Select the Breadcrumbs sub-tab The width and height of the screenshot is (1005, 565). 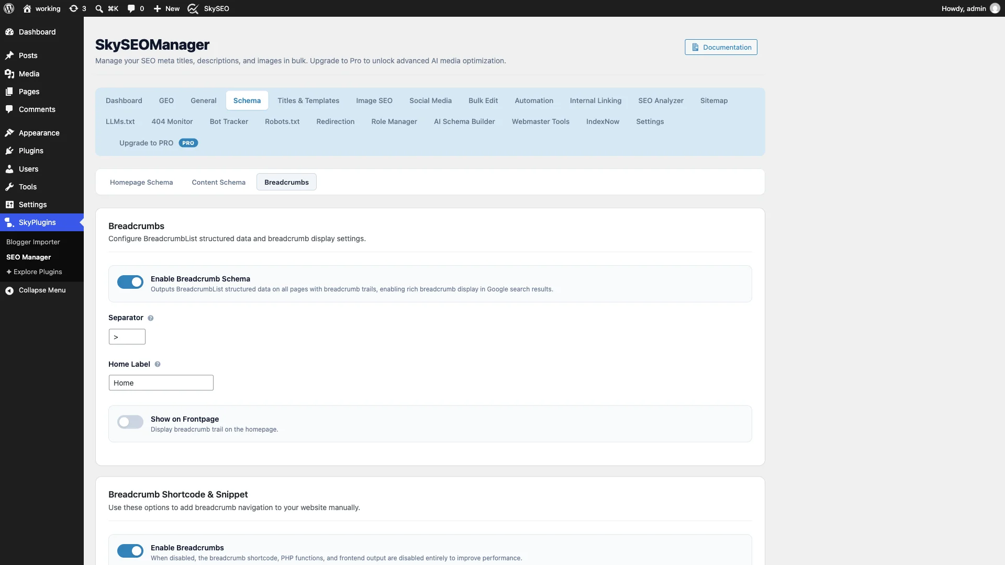286,182
